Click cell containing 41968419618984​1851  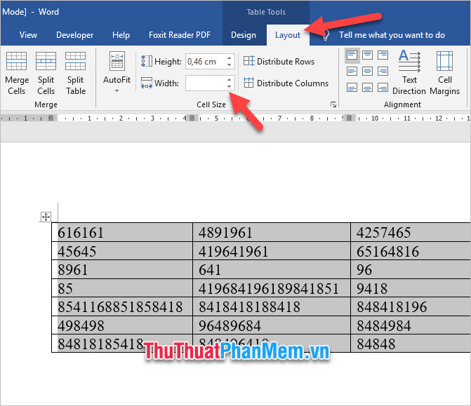pos(272,288)
